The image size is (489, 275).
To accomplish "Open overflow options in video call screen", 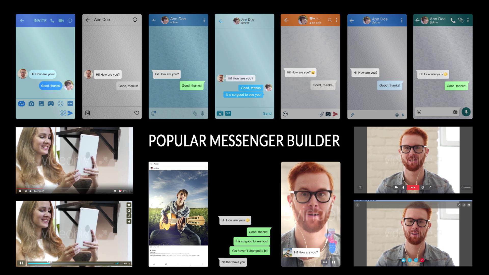I will coord(324,262).
